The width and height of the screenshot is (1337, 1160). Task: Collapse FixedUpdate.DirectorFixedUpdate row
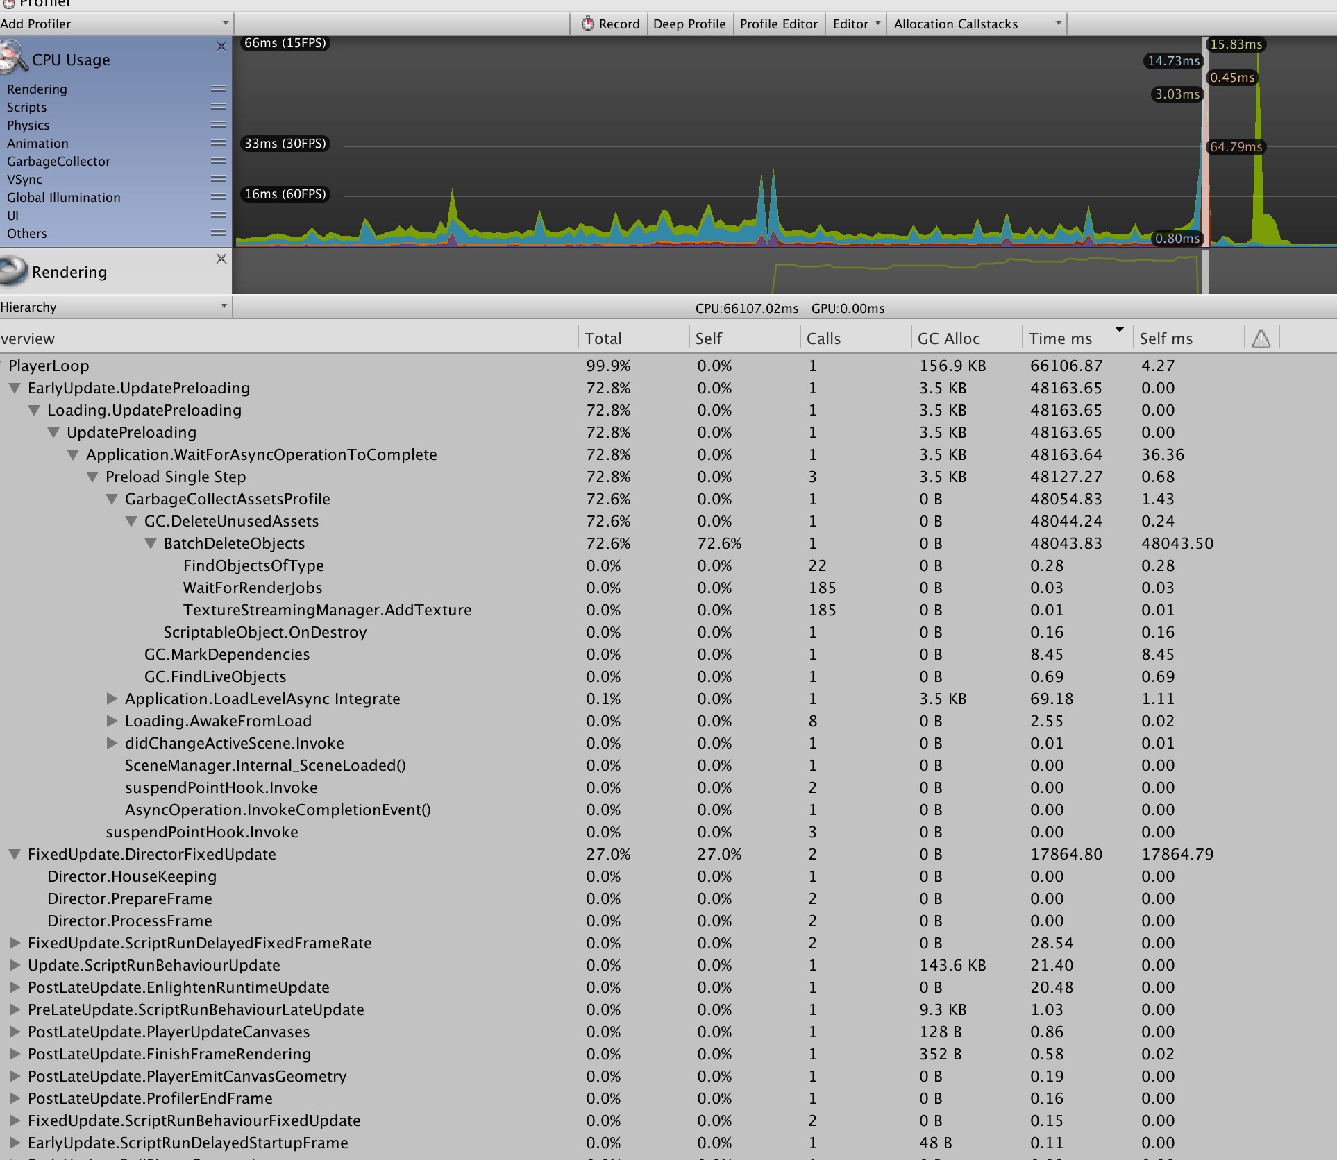(x=14, y=854)
